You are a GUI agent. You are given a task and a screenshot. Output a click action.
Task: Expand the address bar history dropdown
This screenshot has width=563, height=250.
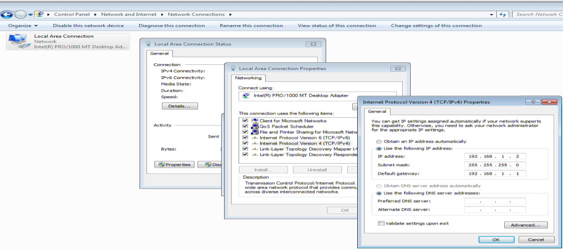[491, 15]
